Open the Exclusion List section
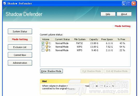The width and height of the screenshot is (138, 96). pyautogui.click(x=20, y=47)
